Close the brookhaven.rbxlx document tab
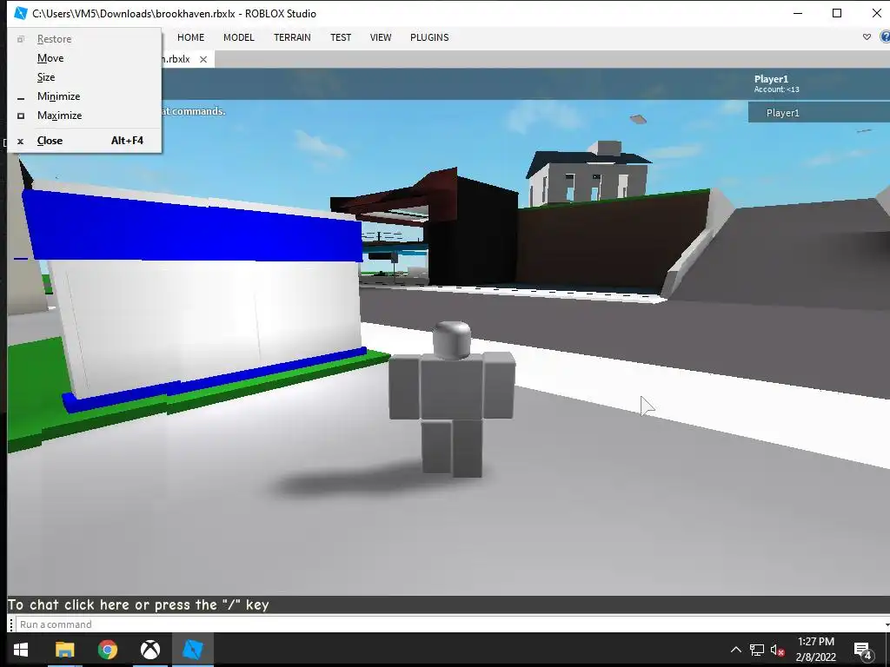The width and height of the screenshot is (890, 667). 203,60
